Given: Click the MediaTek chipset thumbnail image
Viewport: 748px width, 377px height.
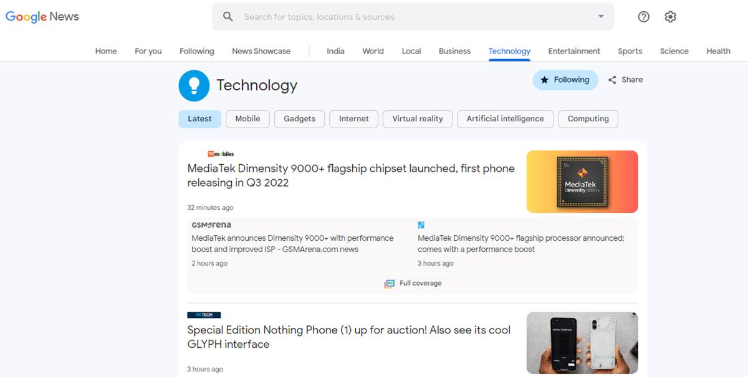Looking at the screenshot, I should [x=582, y=182].
